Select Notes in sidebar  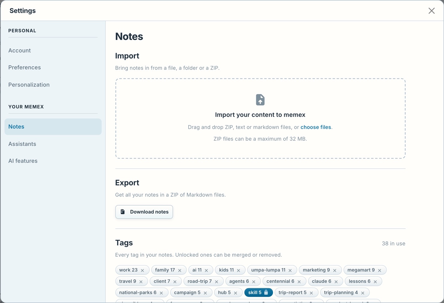53,127
